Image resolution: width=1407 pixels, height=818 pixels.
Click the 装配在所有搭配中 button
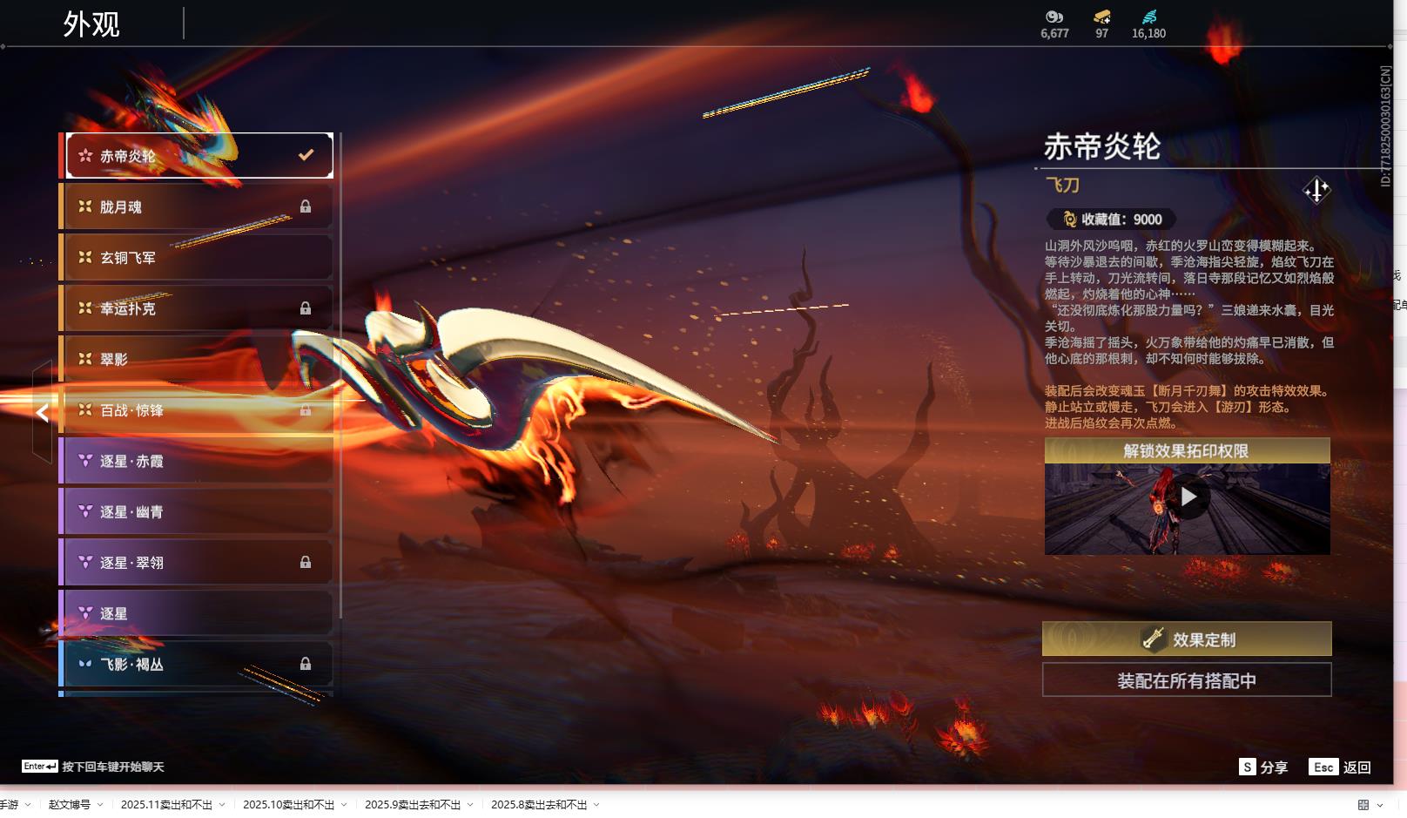[1187, 680]
